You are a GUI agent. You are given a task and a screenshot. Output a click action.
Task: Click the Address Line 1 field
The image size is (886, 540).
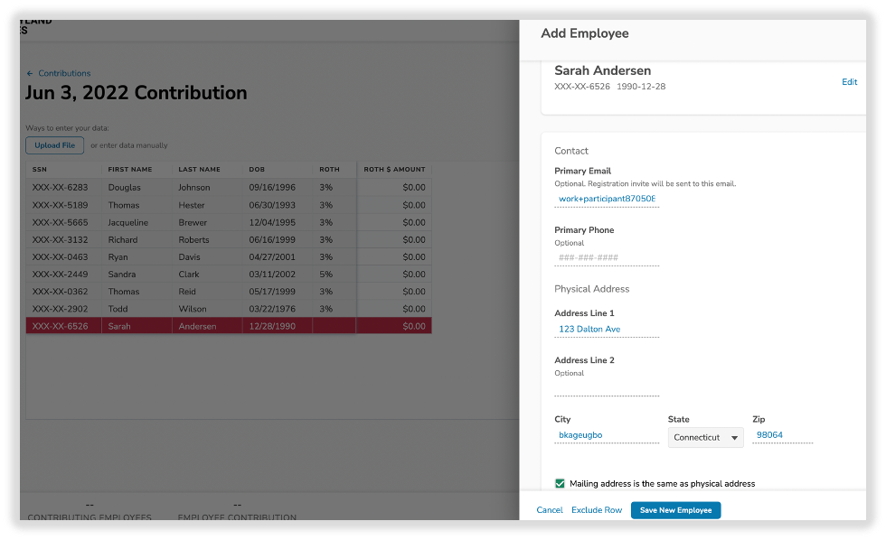607,329
